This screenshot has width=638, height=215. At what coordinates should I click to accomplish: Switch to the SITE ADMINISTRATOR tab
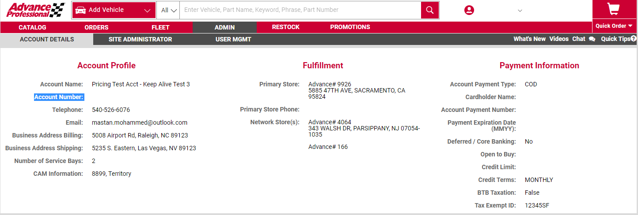point(140,39)
